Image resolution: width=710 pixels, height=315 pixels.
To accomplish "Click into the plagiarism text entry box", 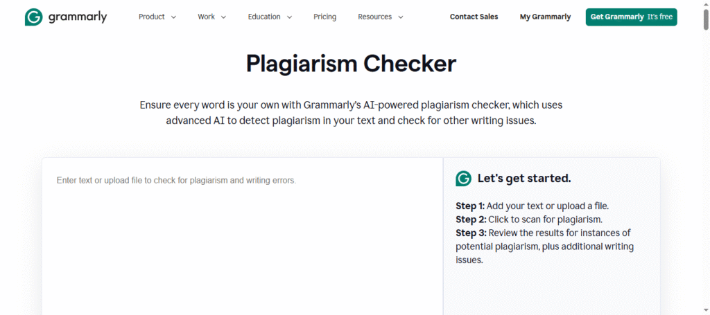I will click(242, 235).
